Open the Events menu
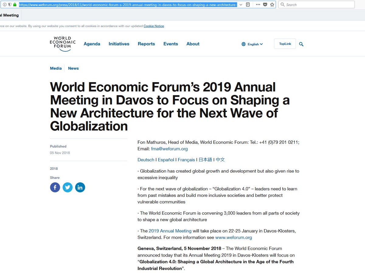This screenshot has width=365, height=276. [171, 44]
